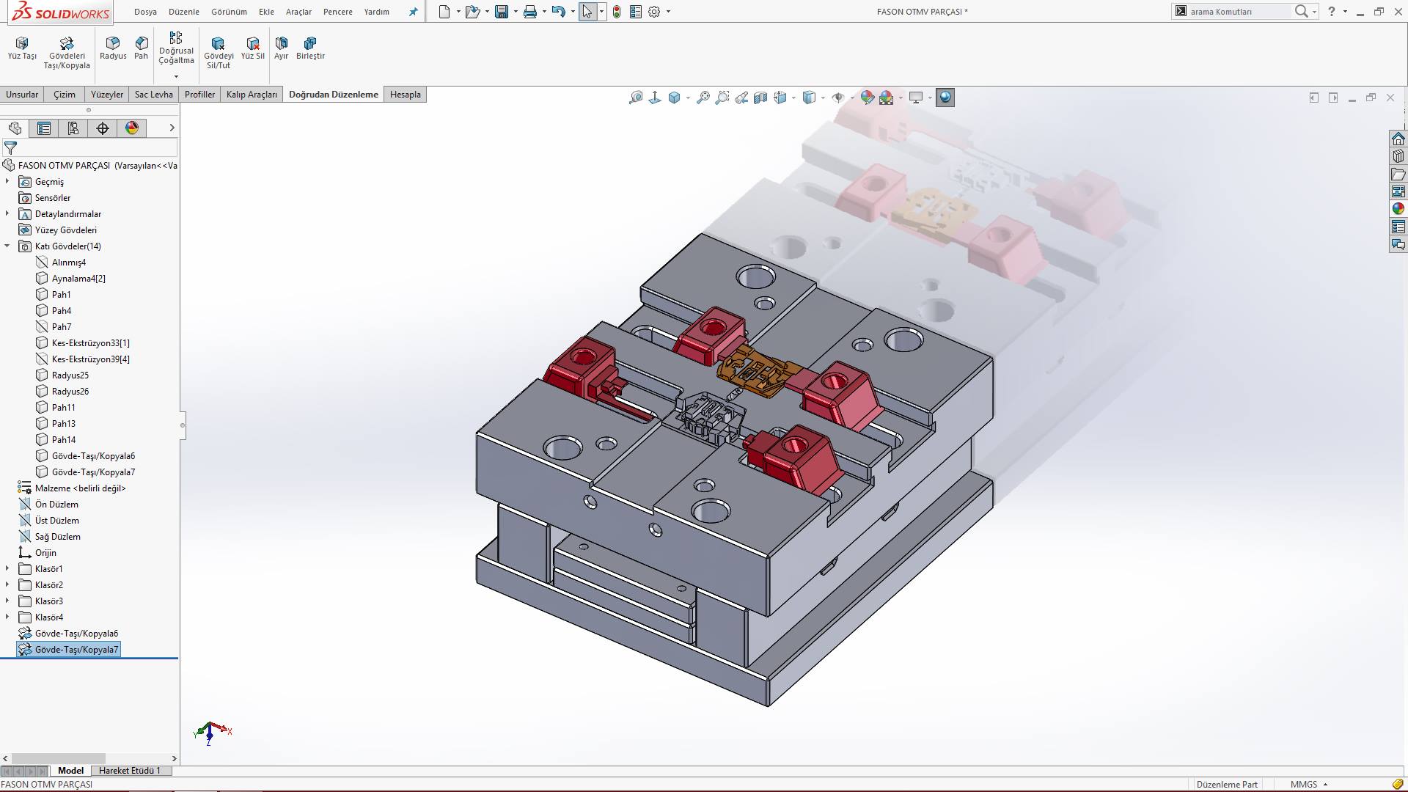Open DisplayManager color ball tab
The width and height of the screenshot is (1408, 792).
pos(132,128)
